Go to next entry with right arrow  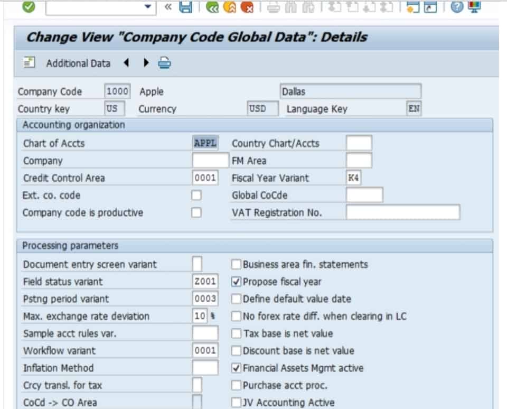click(146, 63)
